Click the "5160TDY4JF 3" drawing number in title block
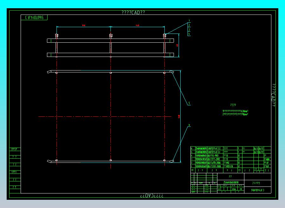285x208 pixels. (x=258, y=190)
